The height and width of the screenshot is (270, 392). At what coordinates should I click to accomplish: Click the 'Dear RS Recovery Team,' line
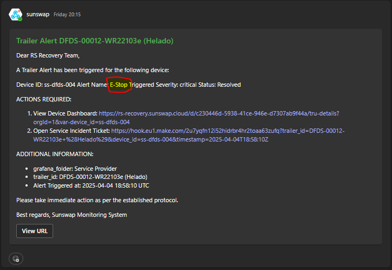tap(48, 55)
